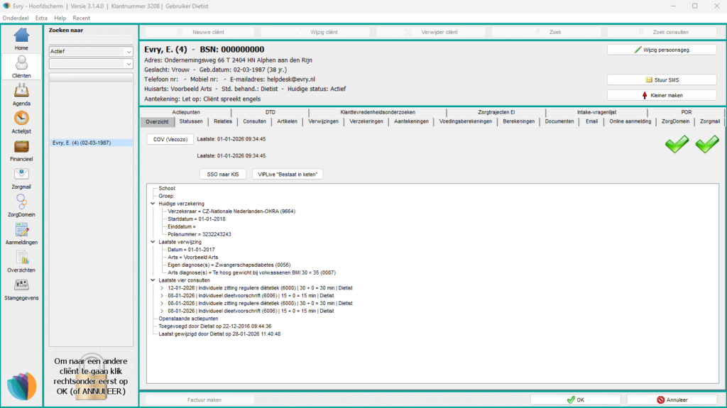Switch to the Actiepunten tab
727x408 pixels.
point(186,112)
